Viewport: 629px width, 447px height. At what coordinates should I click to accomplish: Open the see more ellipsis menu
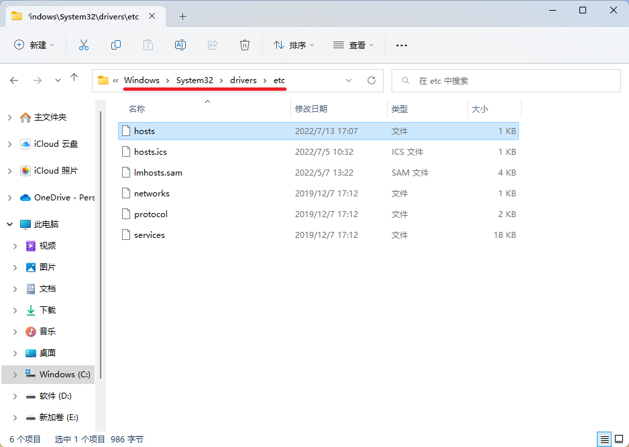[401, 45]
